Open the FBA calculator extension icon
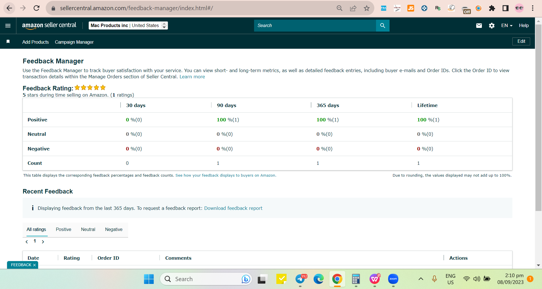The height and width of the screenshot is (289, 542). click(x=383, y=8)
